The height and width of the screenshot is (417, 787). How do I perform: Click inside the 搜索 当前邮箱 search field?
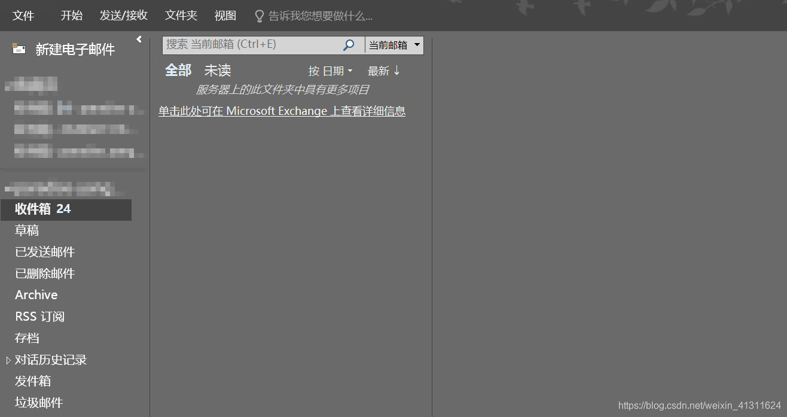[x=251, y=45]
